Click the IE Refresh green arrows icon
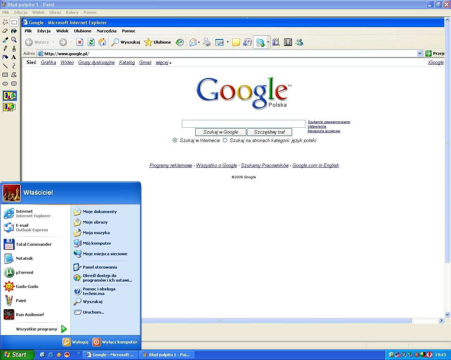 [91, 42]
